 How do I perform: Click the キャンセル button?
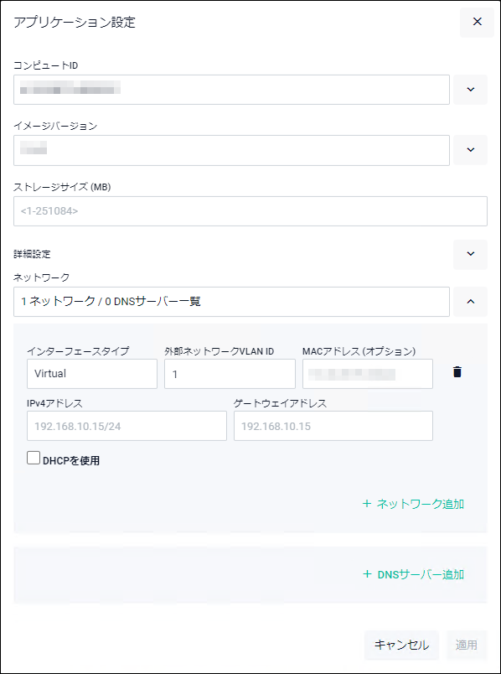point(401,645)
